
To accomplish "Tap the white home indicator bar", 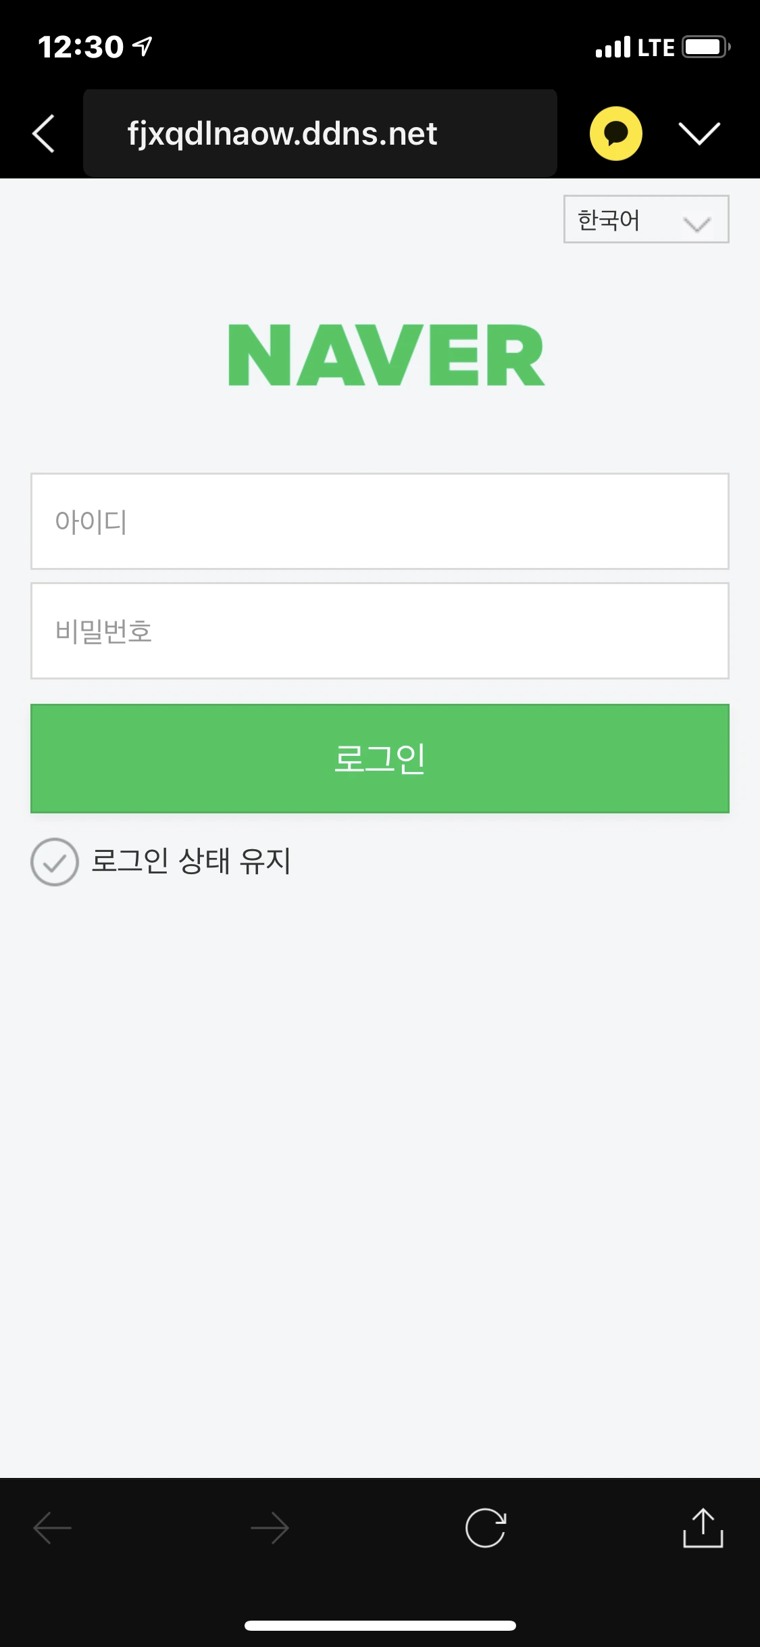I will click(x=380, y=1625).
